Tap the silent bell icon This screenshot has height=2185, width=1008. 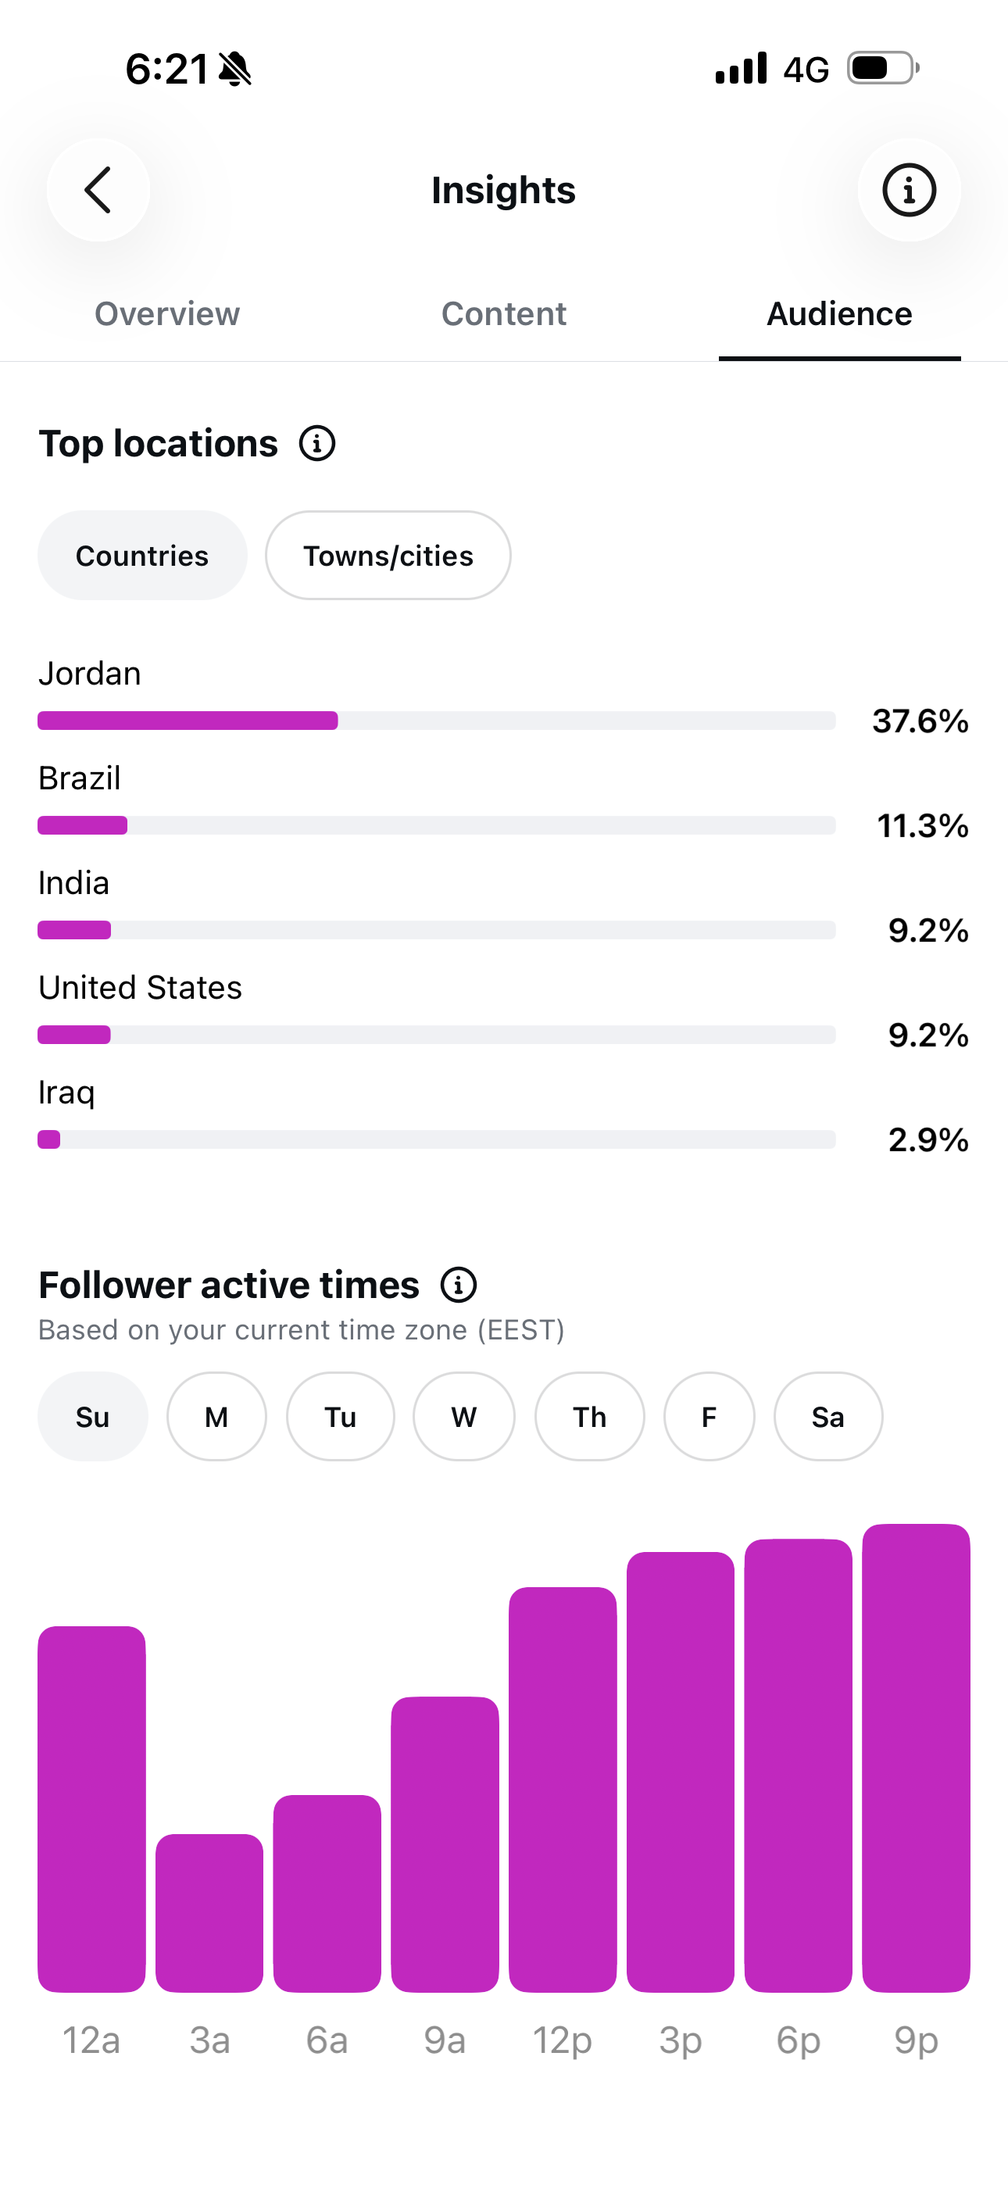(235, 70)
